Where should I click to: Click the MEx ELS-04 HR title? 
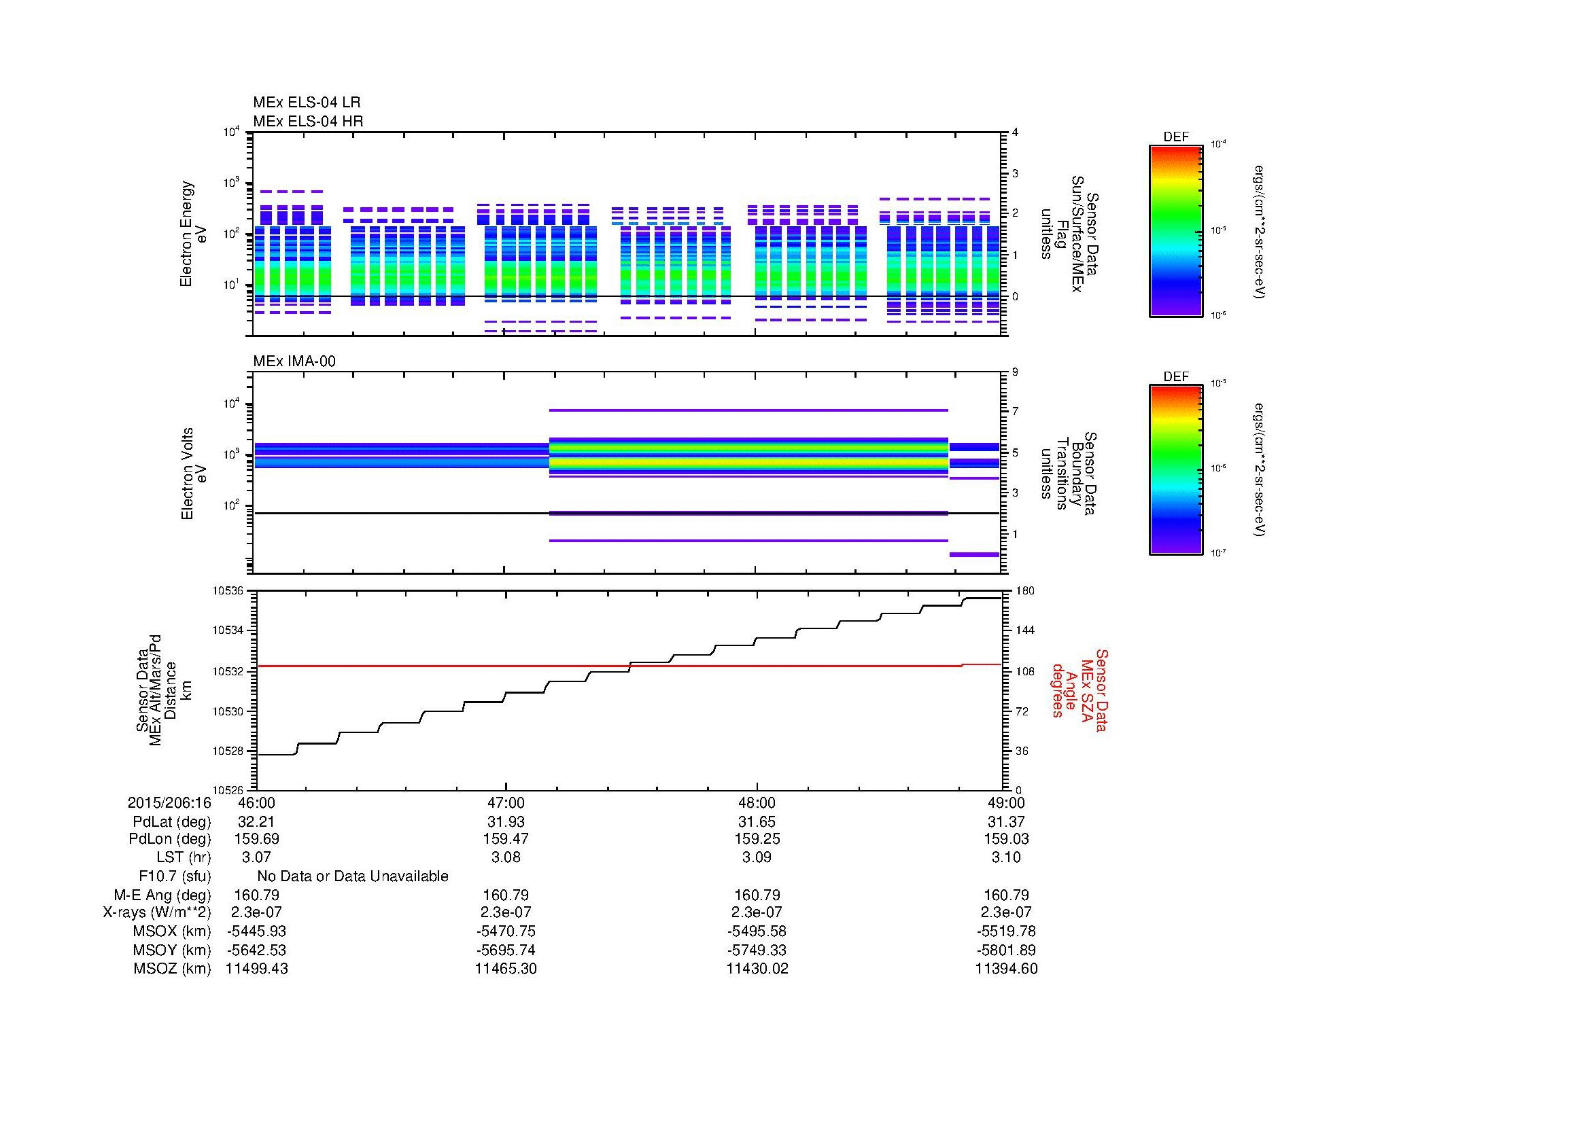tap(308, 121)
